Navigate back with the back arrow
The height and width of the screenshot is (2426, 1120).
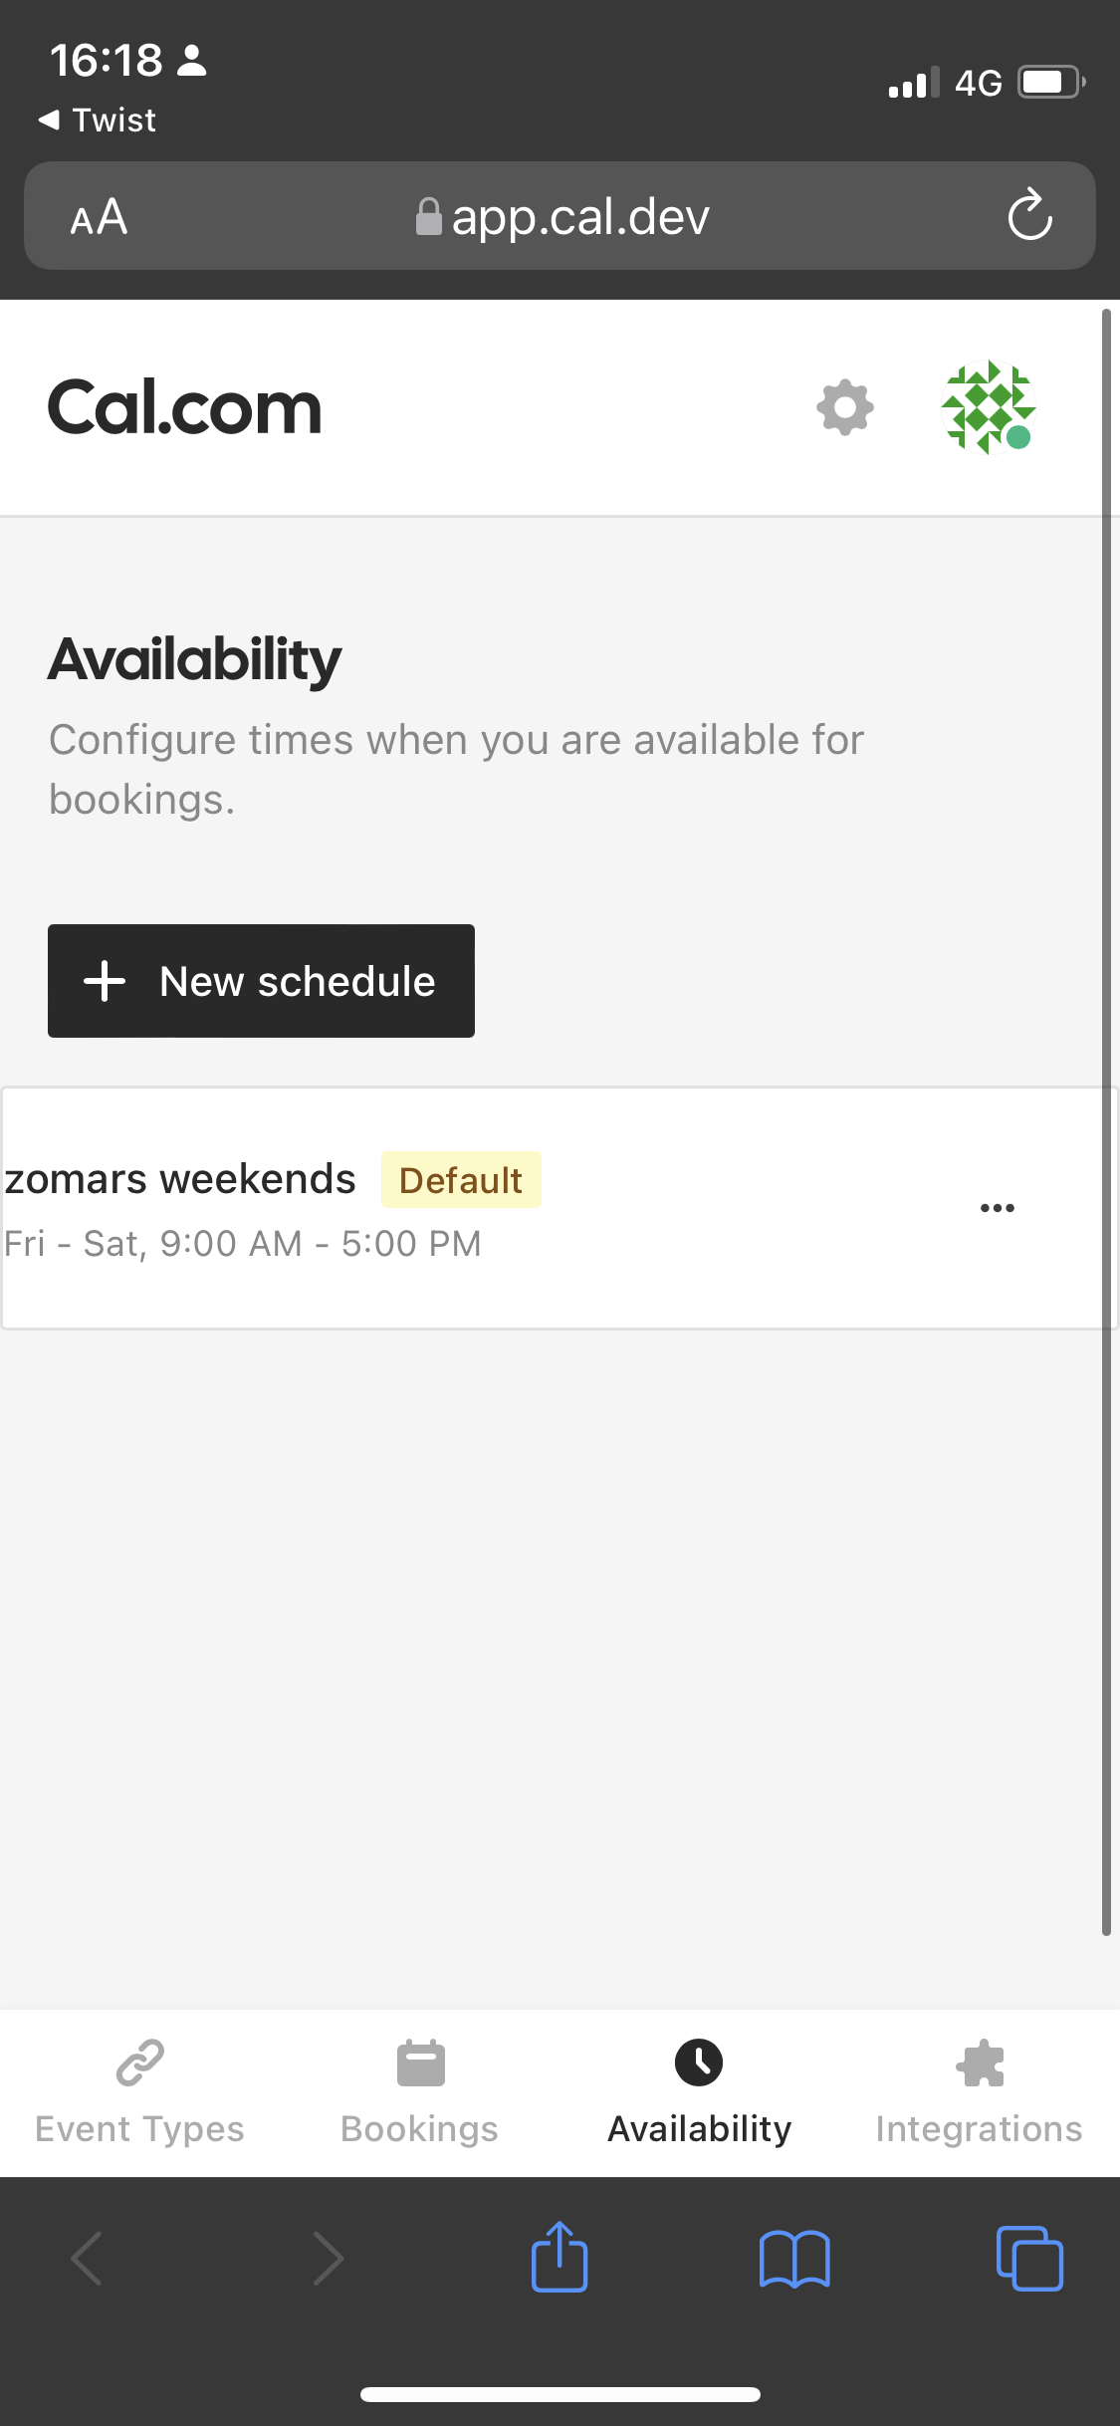(86, 2258)
